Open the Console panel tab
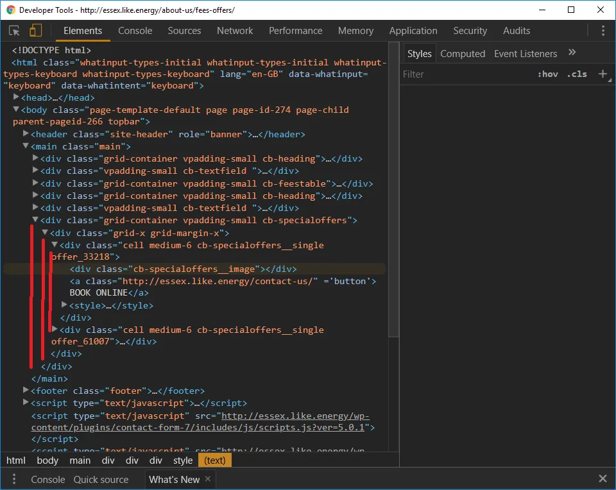Viewport: 616px width, 490px height. 135,31
